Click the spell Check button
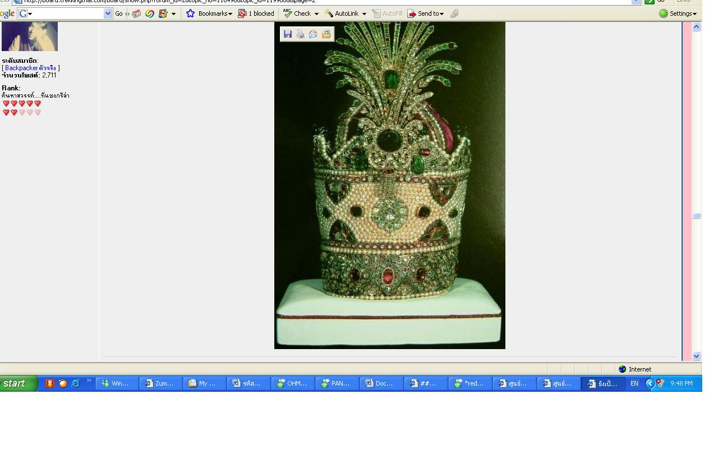The image size is (718, 449). (x=297, y=13)
